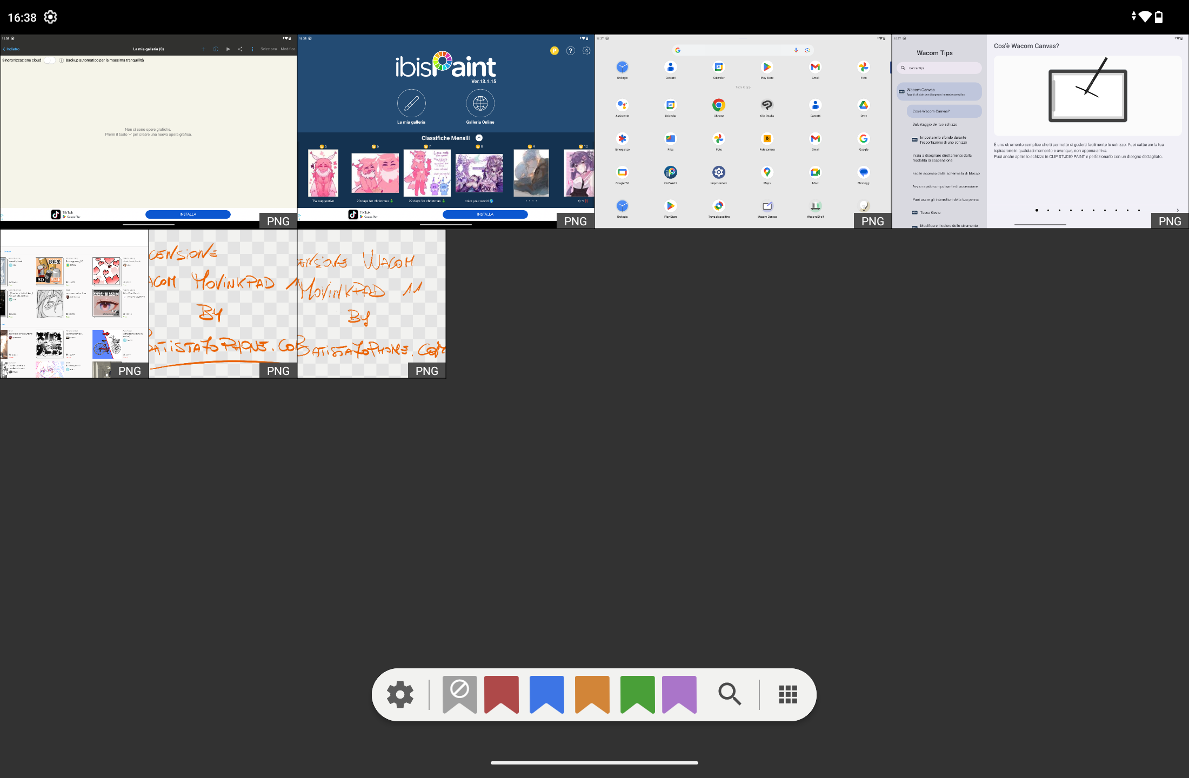
Task: Open the magnifier search icon
Action: point(729,694)
